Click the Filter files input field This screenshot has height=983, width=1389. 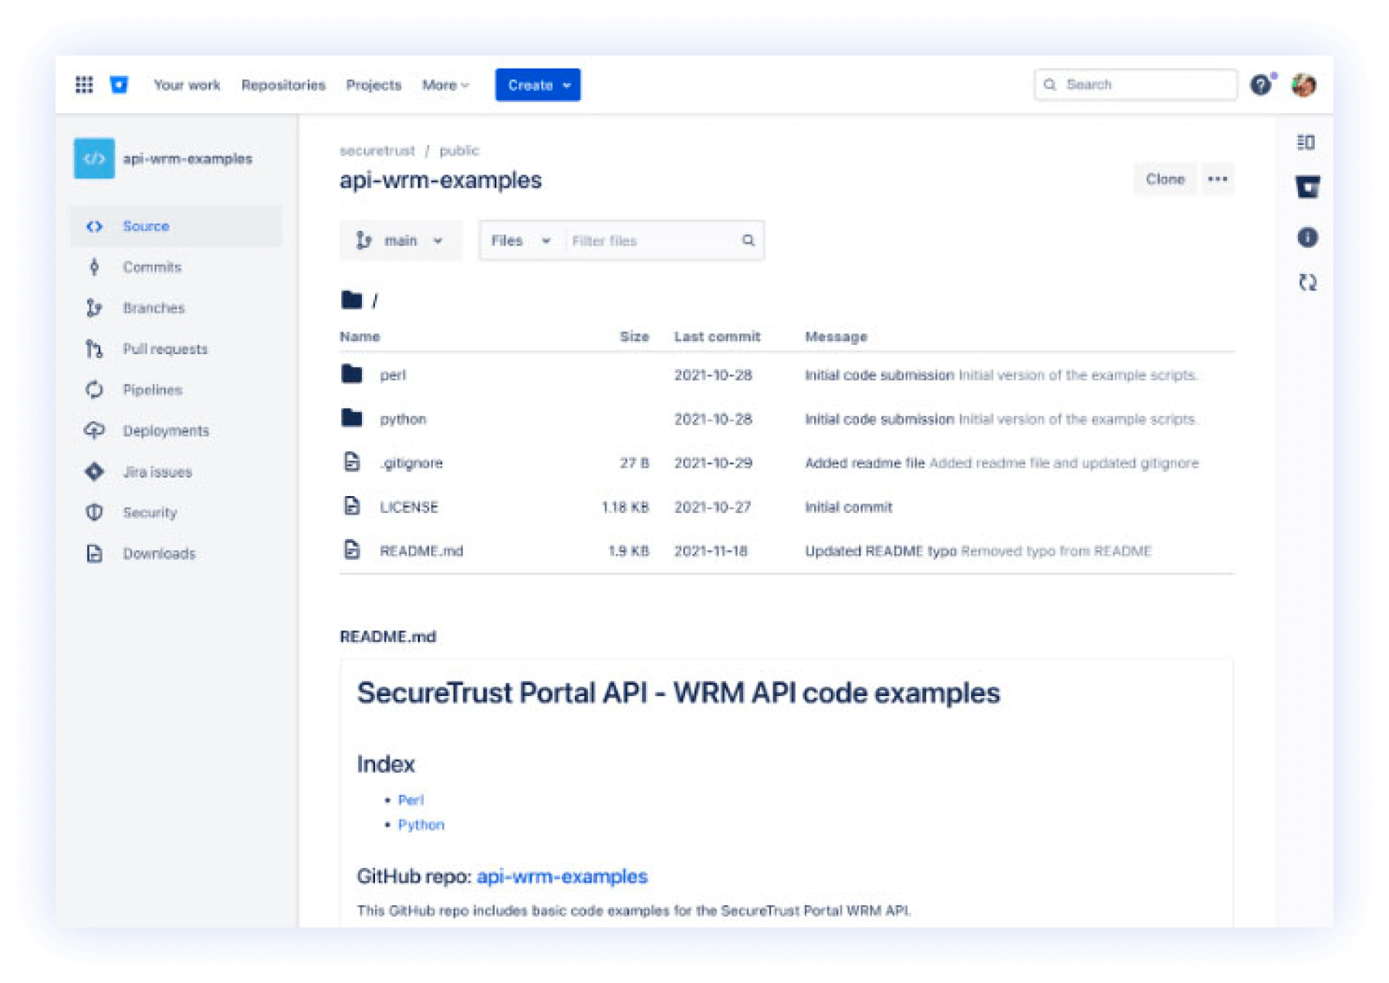click(652, 241)
